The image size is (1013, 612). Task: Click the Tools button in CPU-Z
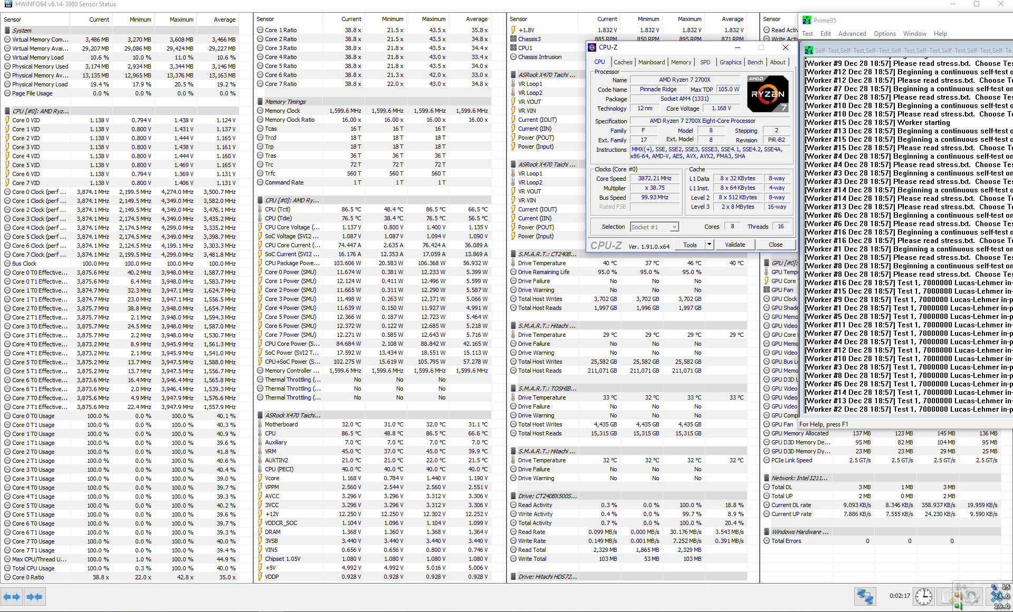[x=690, y=245]
